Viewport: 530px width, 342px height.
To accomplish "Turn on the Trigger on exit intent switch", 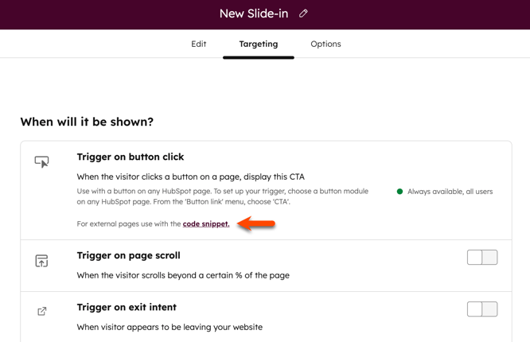I will (x=481, y=309).
